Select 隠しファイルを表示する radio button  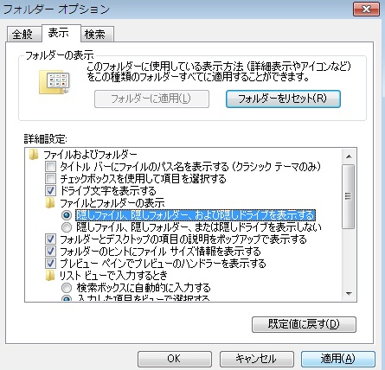tap(67, 215)
